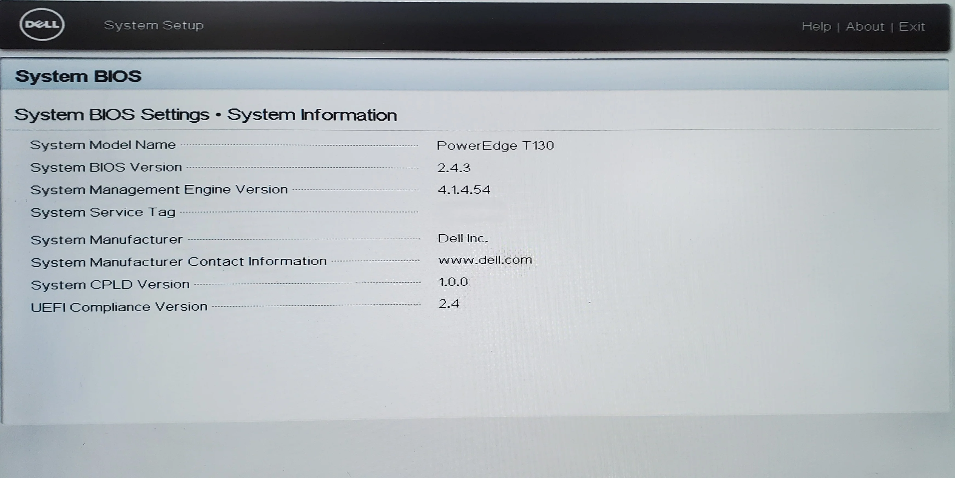The image size is (955, 478).
Task: Open the About link
Action: pyautogui.click(x=865, y=26)
